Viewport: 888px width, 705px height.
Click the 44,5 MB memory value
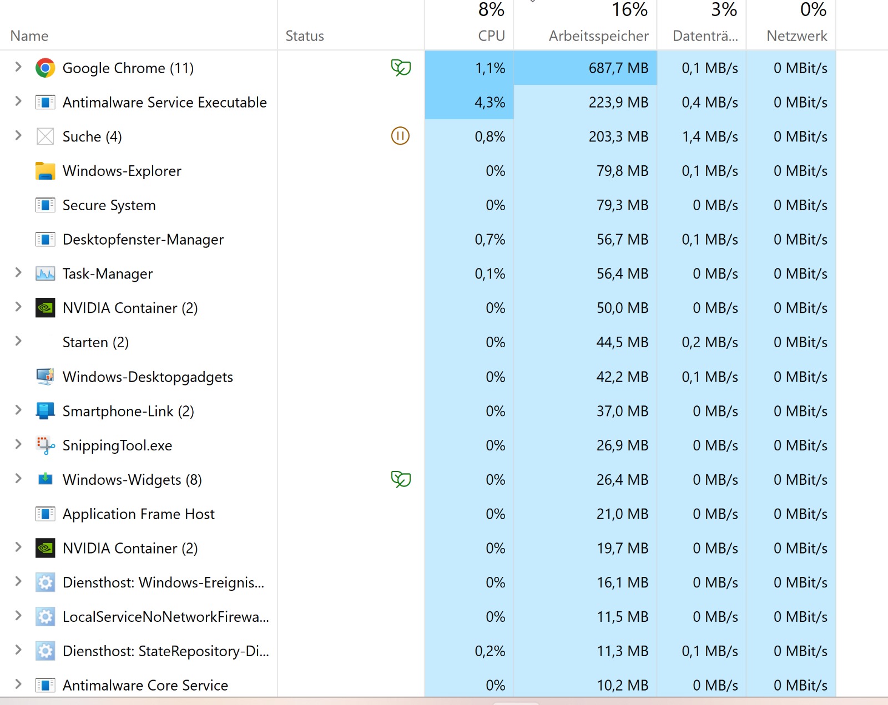pos(622,342)
